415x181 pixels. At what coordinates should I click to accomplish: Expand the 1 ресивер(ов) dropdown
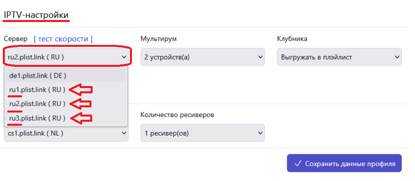coord(203,133)
